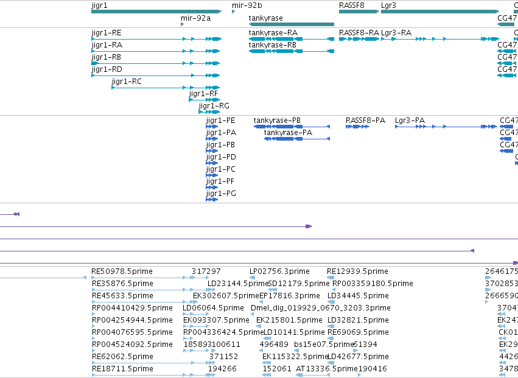Viewport: 518px width, 378px height.
Task: Click EST LD34445.5prime
Action: (358, 296)
